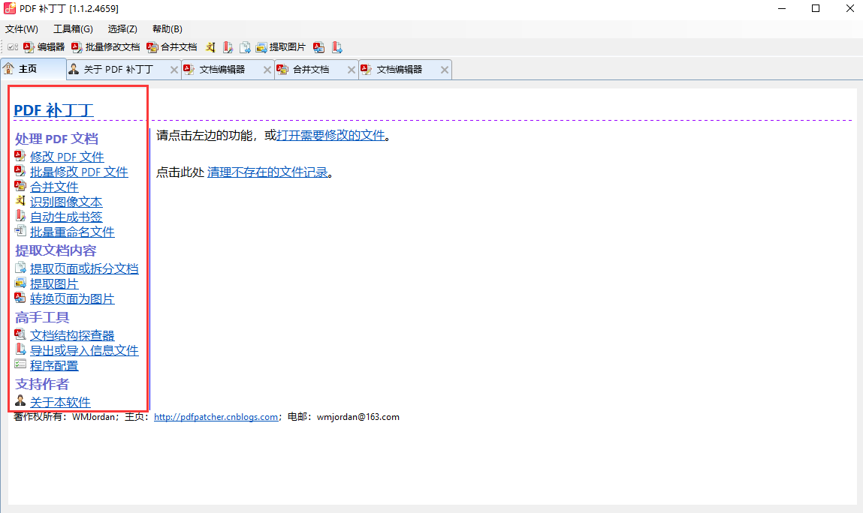The width and height of the screenshot is (863, 513).
Task: Click the 合并文档 toolbar button
Action: (x=172, y=47)
